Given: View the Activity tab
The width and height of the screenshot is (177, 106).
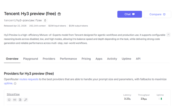Looking at the screenshot, I should point(112,59).
